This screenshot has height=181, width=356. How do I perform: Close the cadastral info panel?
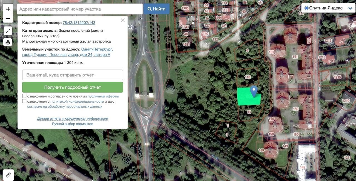tap(123, 20)
